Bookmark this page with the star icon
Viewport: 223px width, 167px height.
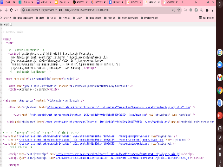pyautogui.click(x=178, y=10)
